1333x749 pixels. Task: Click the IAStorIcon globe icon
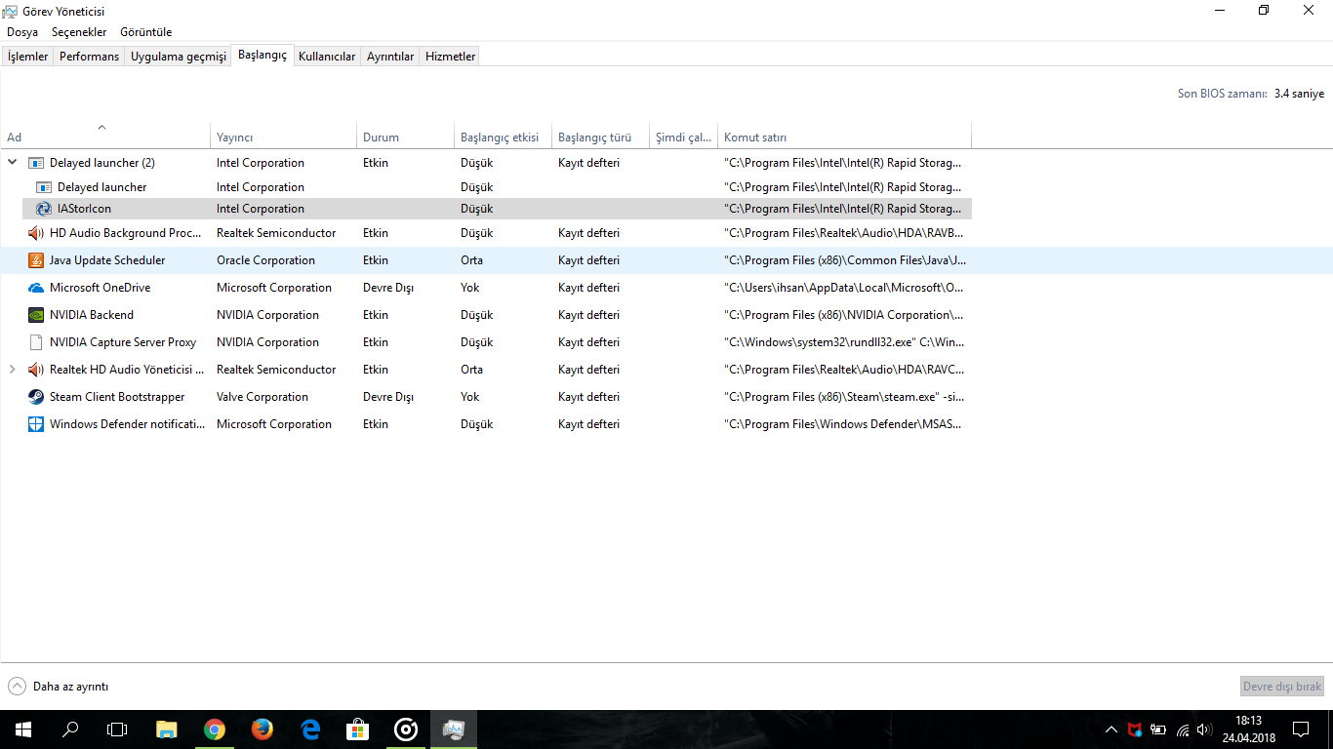[x=44, y=209]
